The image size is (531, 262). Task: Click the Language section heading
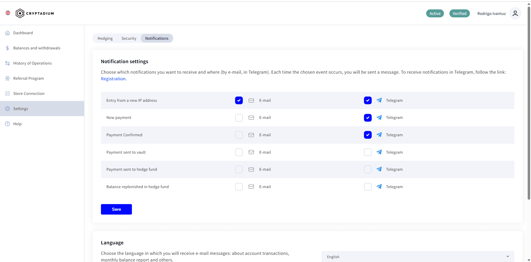point(112,243)
